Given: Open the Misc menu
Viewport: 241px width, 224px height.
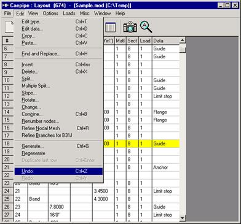Looking at the screenshot, I should point(84,14).
